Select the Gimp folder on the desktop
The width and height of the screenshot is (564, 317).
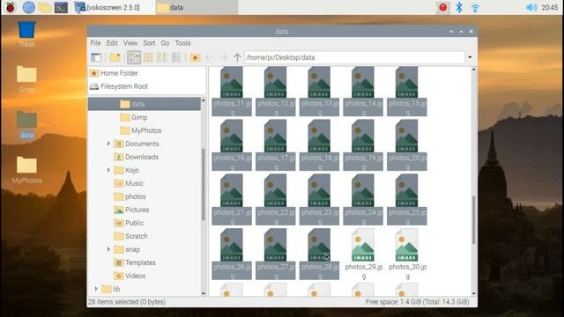(27, 79)
